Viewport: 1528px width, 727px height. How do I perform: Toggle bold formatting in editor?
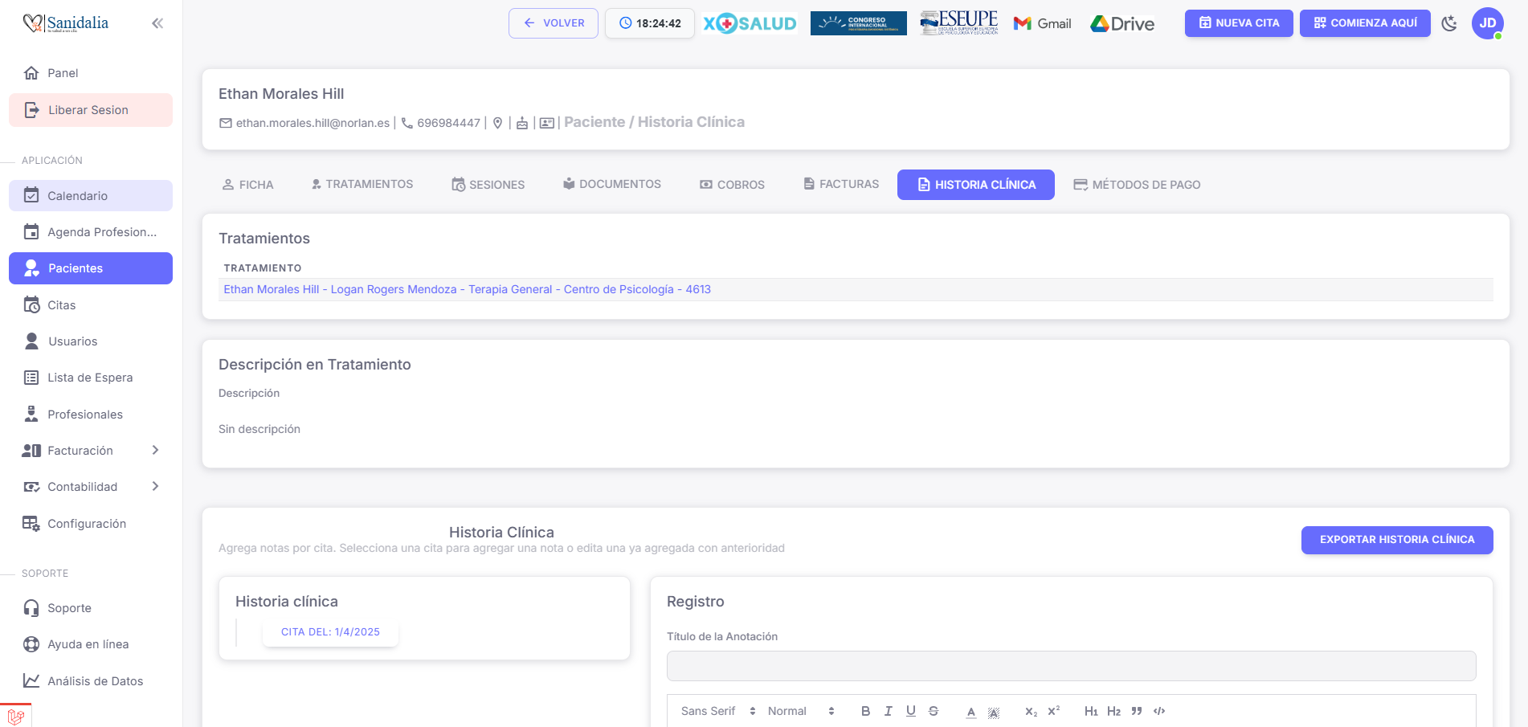(x=865, y=711)
